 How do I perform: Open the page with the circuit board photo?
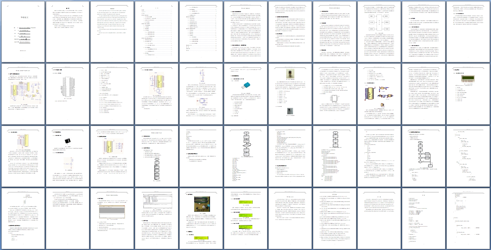pyautogui.click(x=201, y=218)
